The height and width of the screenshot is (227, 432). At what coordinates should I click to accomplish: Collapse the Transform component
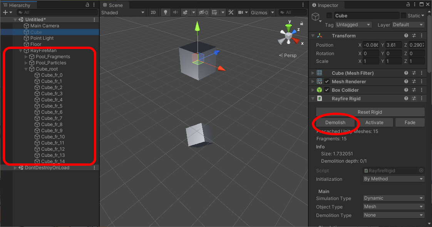tap(313, 36)
